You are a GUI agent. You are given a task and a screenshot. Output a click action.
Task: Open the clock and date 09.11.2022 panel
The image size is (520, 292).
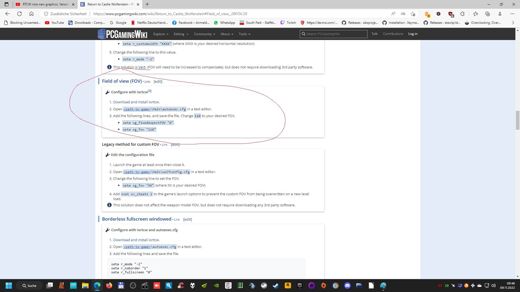[507, 286]
